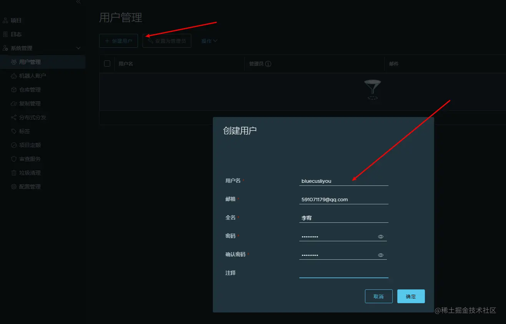Click 确定 to confirm user creation
The height and width of the screenshot is (324, 506).
coord(411,296)
